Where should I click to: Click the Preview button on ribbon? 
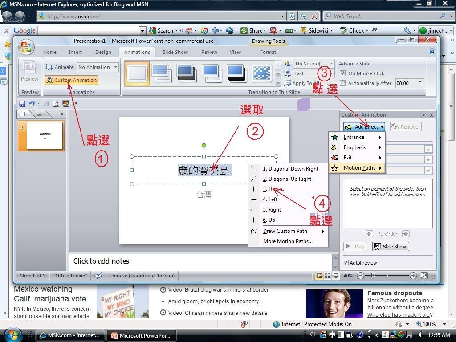30,71
